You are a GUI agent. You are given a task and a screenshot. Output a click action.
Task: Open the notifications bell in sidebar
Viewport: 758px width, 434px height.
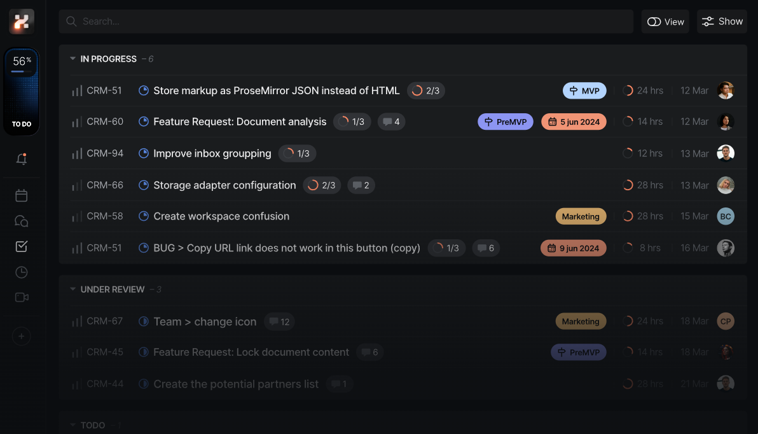pos(22,159)
